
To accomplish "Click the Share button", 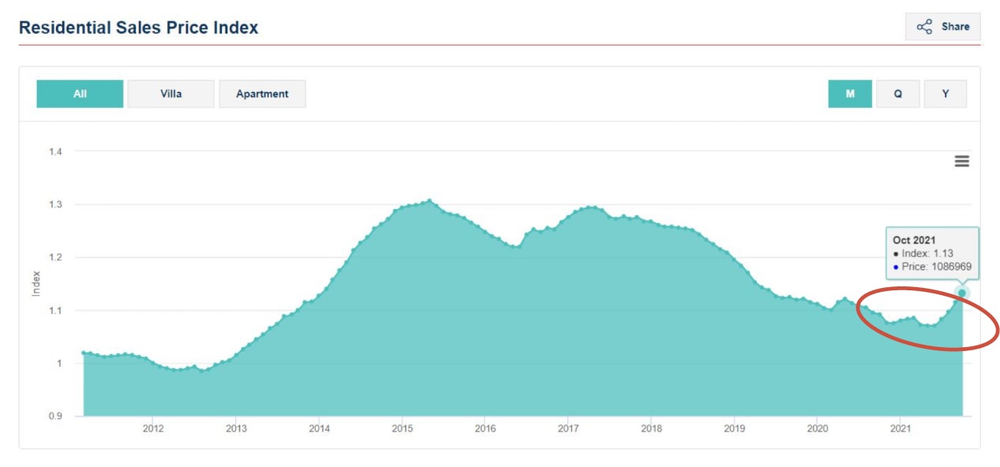I will 942,27.
